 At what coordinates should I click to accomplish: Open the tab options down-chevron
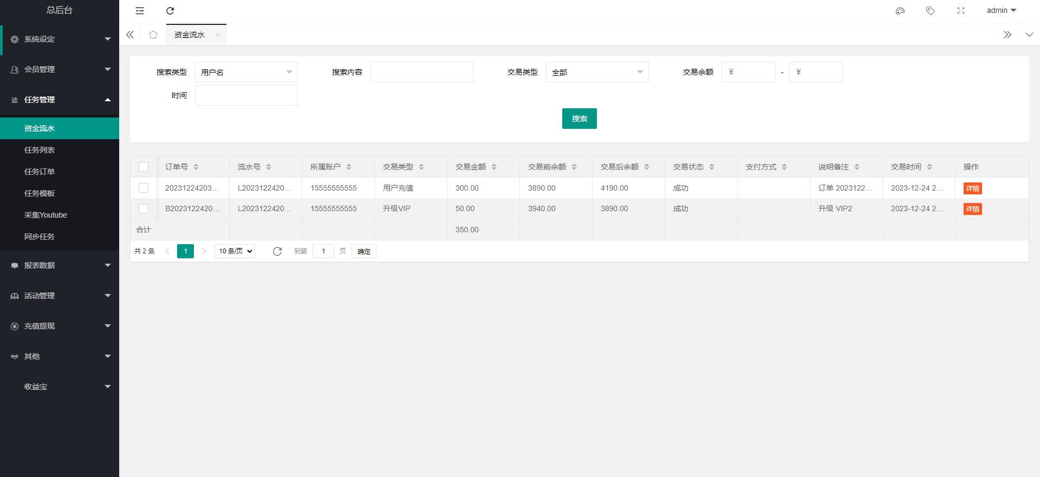click(x=1029, y=35)
